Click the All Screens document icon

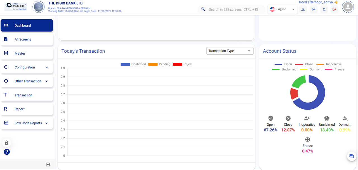coord(6,39)
